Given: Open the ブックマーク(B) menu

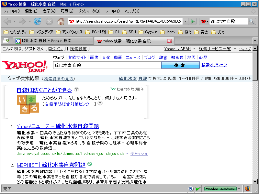Looking at the screenshot, I should tap(89, 11).
